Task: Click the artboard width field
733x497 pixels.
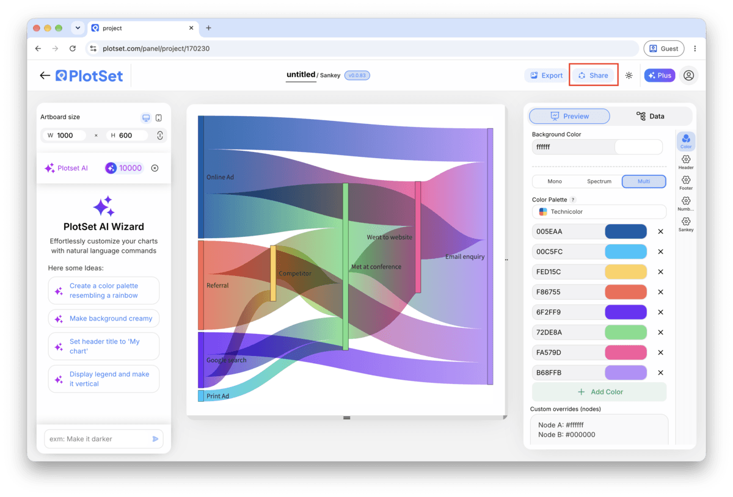Action: [64, 136]
